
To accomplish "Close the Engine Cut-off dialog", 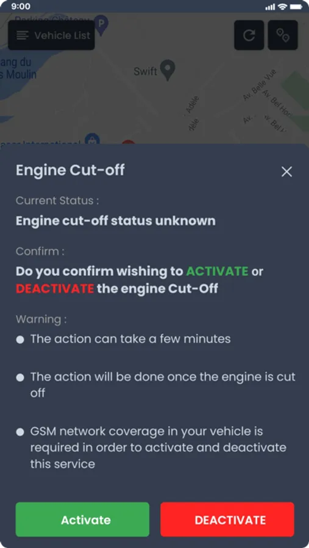I will pos(286,172).
